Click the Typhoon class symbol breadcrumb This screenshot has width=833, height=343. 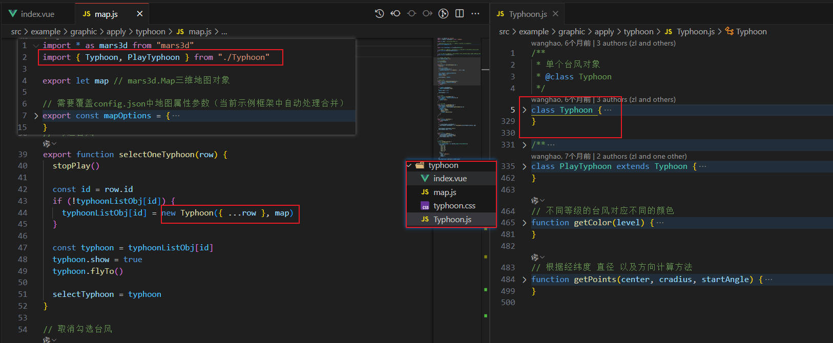pyautogui.click(x=751, y=32)
